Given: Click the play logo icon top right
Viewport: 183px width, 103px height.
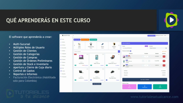Looking at the screenshot, I should pyautogui.click(x=171, y=20).
